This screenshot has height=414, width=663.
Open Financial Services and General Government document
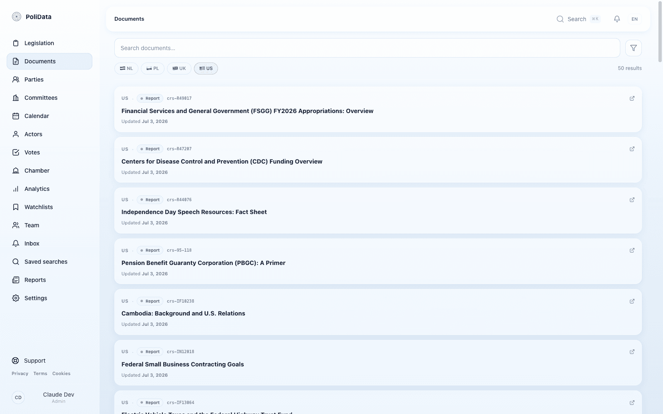click(247, 111)
